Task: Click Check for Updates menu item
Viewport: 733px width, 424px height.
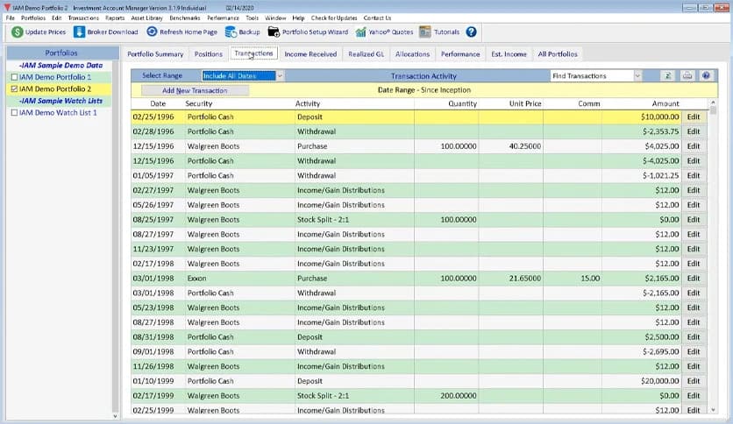Action: tap(334, 18)
